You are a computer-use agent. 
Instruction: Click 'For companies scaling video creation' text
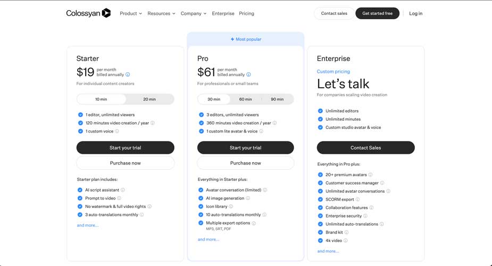352,95
